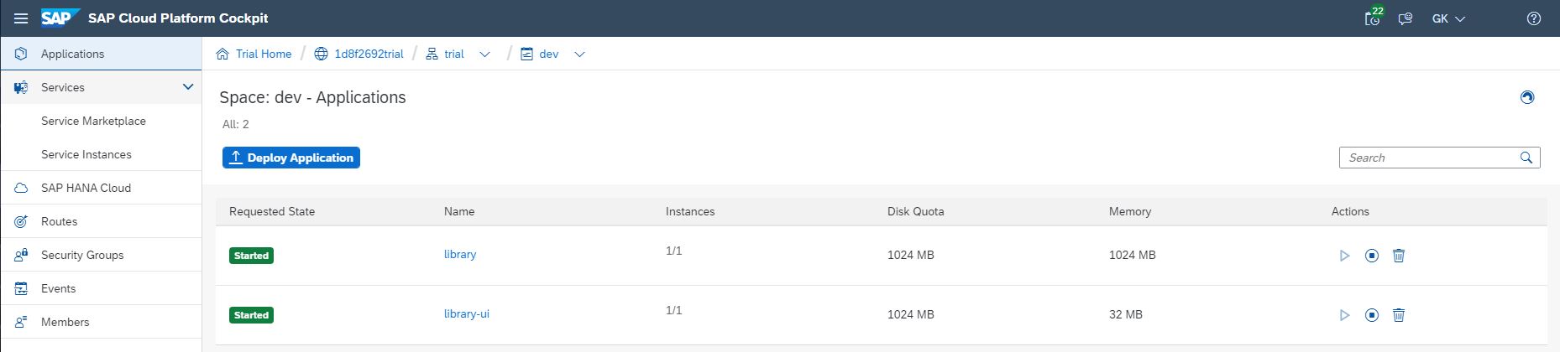Delete the library-ui application
The width and height of the screenshot is (1560, 352).
point(1399,315)
